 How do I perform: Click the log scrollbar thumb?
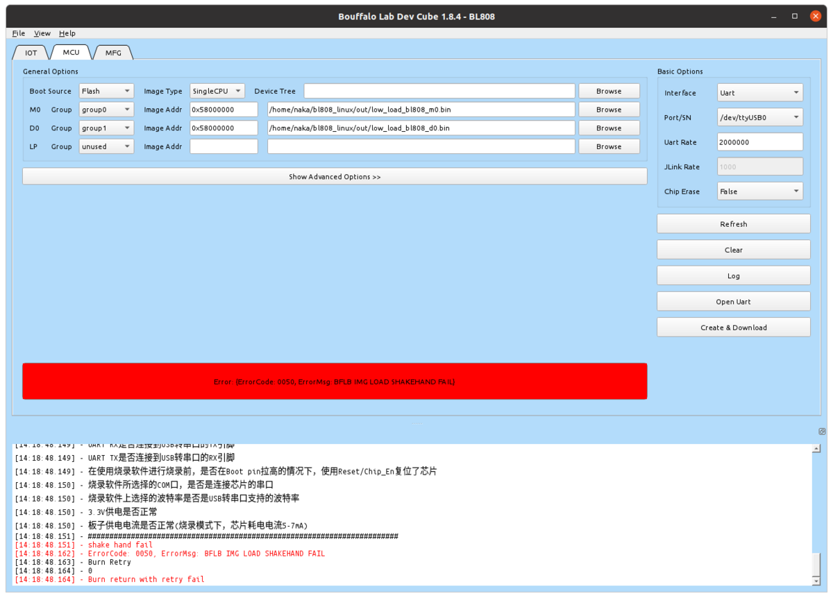pyautogui.click(x=816, y=564)
